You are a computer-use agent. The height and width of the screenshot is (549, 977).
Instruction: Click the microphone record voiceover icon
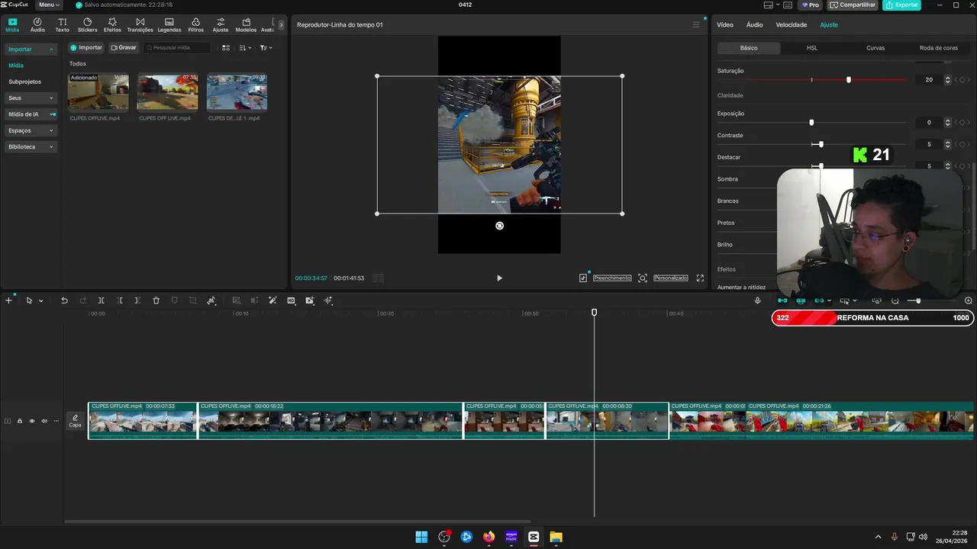click(757, 300)
